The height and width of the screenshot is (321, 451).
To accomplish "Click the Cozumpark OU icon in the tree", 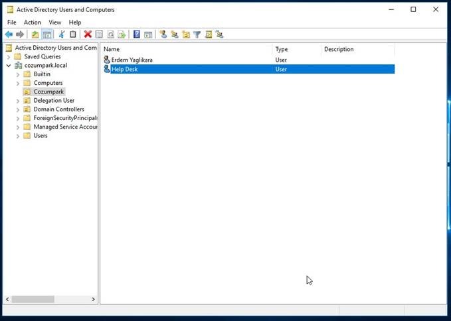I will click(27, 92).
